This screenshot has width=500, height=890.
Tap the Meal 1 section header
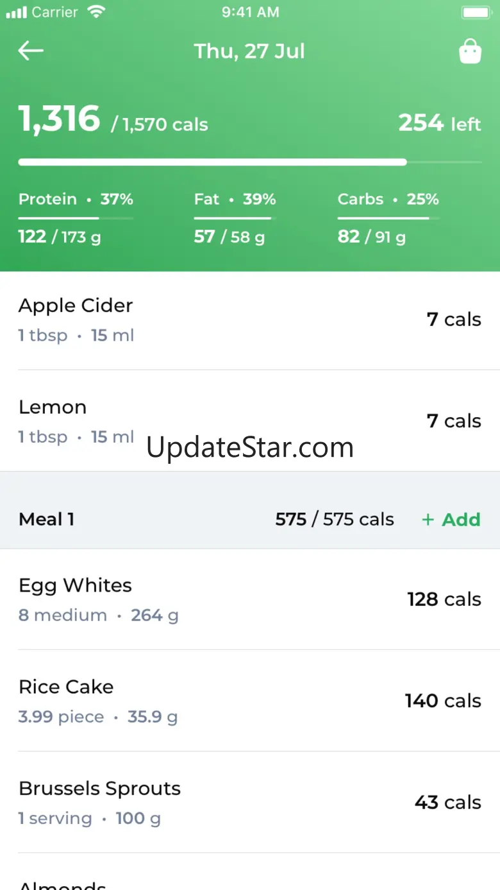coord(47,519)
